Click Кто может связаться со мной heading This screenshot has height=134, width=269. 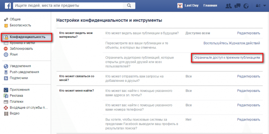pos(77,78)
